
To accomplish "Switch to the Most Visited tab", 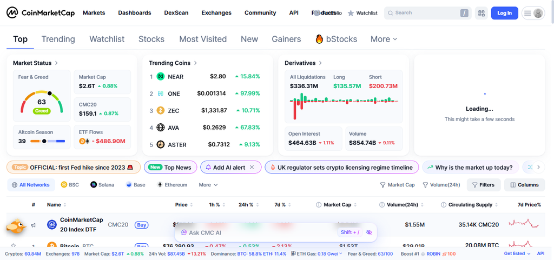I will [203, 39].
